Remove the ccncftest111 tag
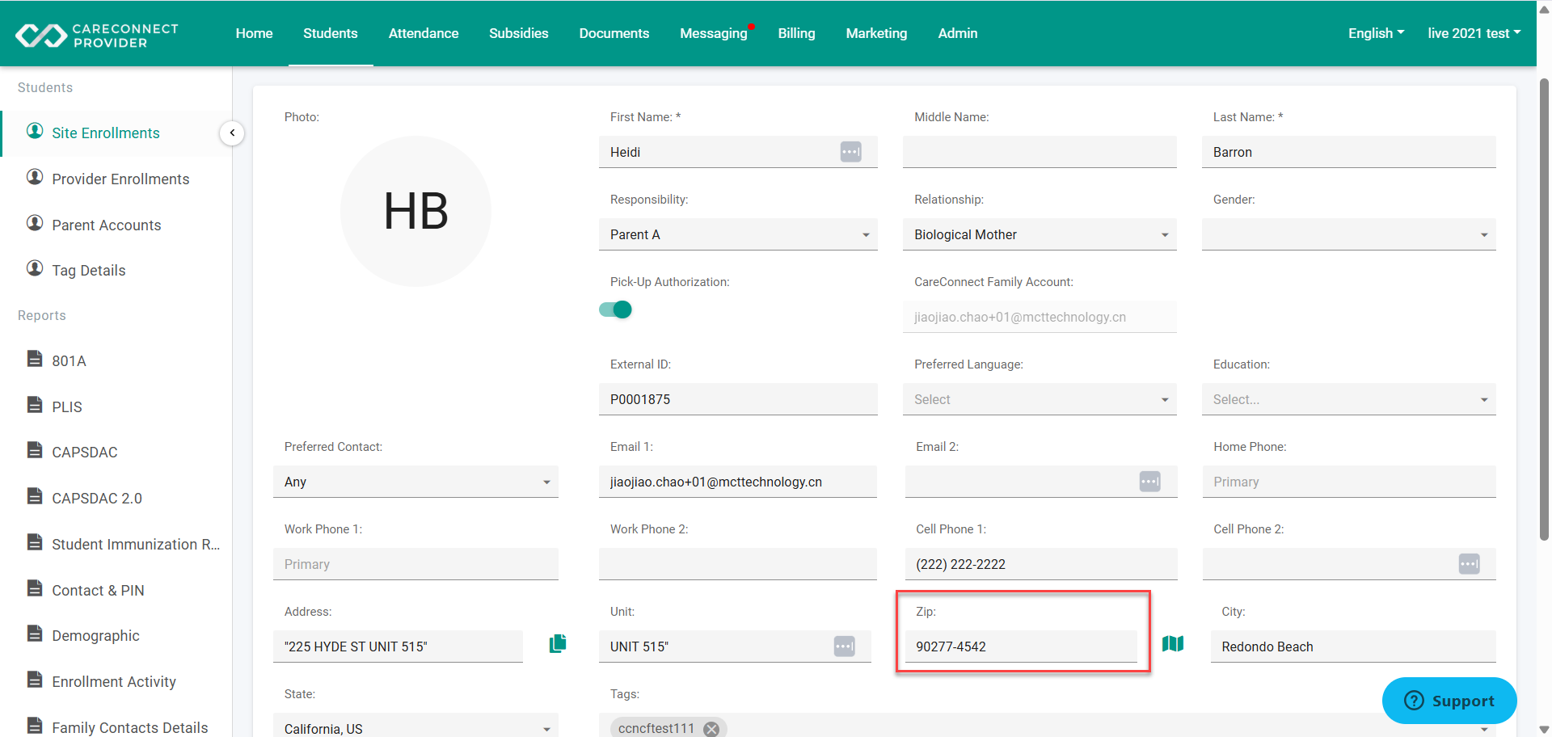1552x737 pixels. coord(711,729)
